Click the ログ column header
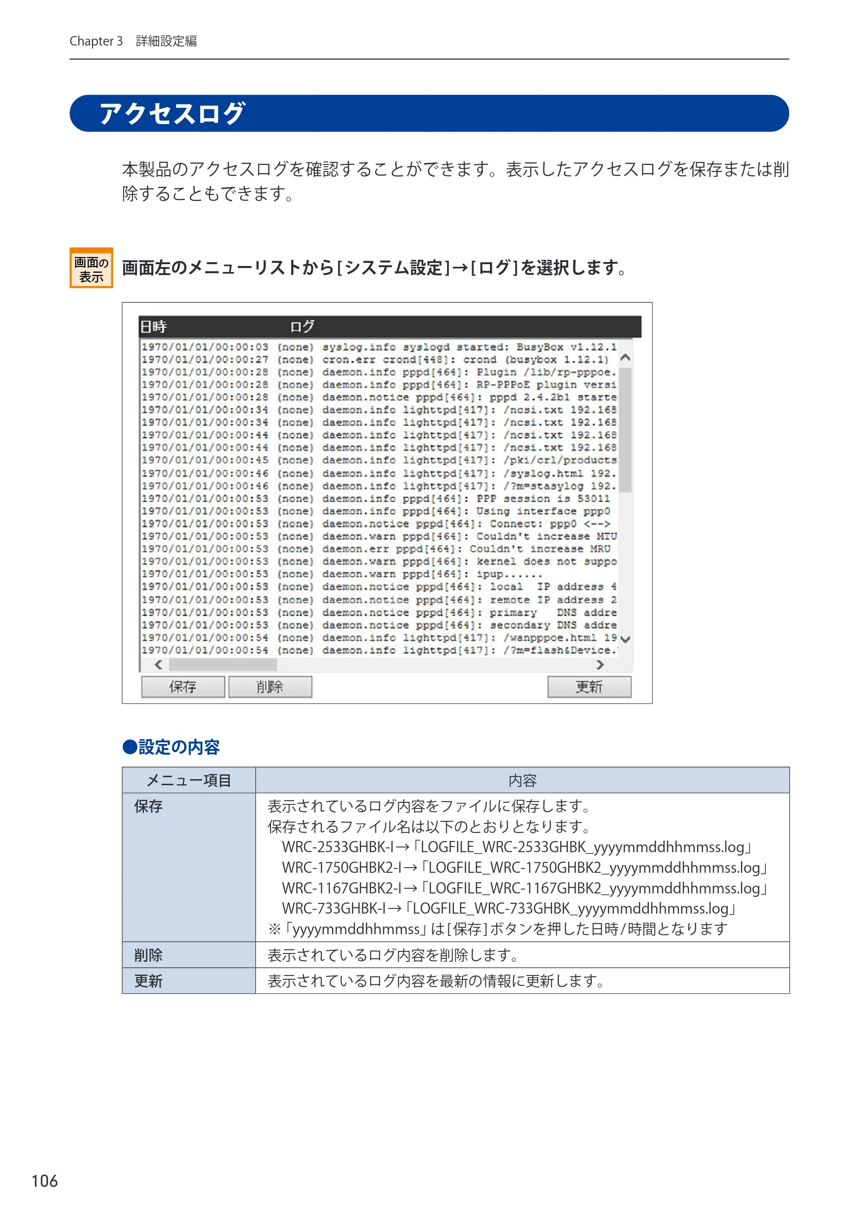 coord(302,326)
